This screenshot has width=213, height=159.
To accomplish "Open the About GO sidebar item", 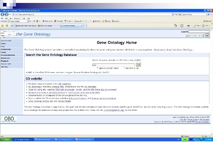I will pyautogui.click(x=5, y=58).
